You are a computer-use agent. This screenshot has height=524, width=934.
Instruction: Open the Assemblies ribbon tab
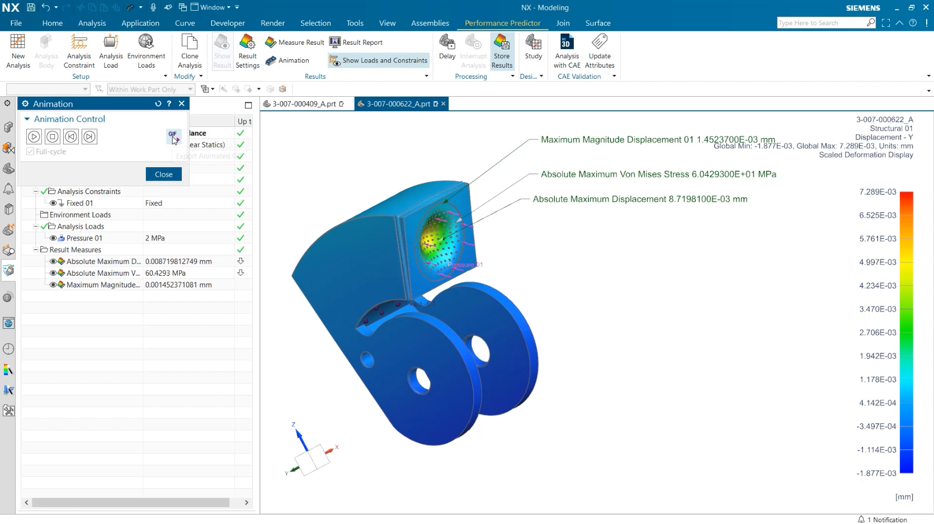tap(430, 23)
